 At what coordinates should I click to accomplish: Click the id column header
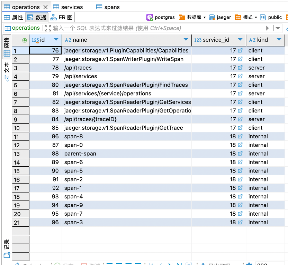(x=45, y=40)
